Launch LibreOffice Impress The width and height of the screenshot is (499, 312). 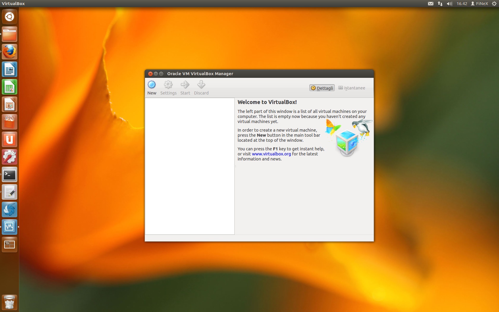10,104
